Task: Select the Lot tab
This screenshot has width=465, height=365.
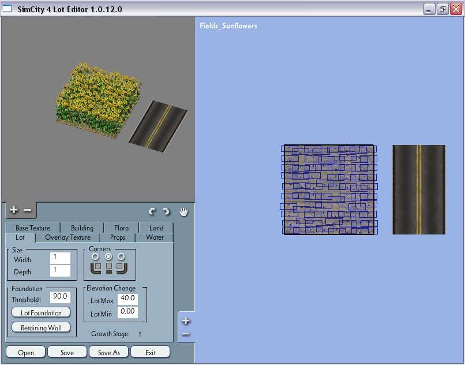Action: (x=20, y=237)
